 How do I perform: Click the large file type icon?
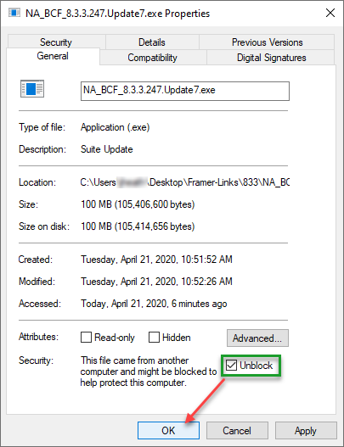click(x=32, y=89)
